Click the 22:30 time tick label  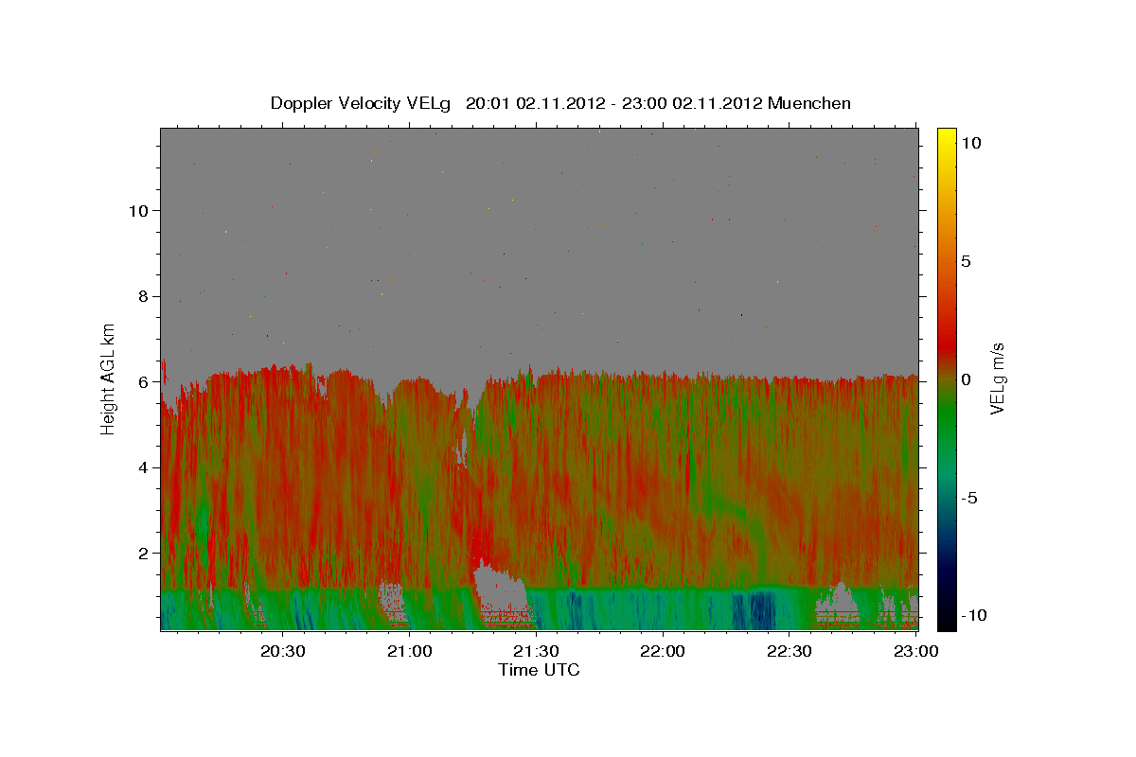[790, 652]
